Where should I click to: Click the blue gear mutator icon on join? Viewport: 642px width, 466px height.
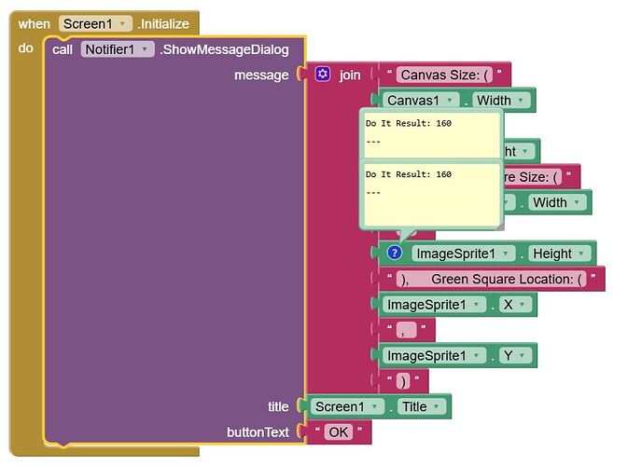(x=323, y=75)
